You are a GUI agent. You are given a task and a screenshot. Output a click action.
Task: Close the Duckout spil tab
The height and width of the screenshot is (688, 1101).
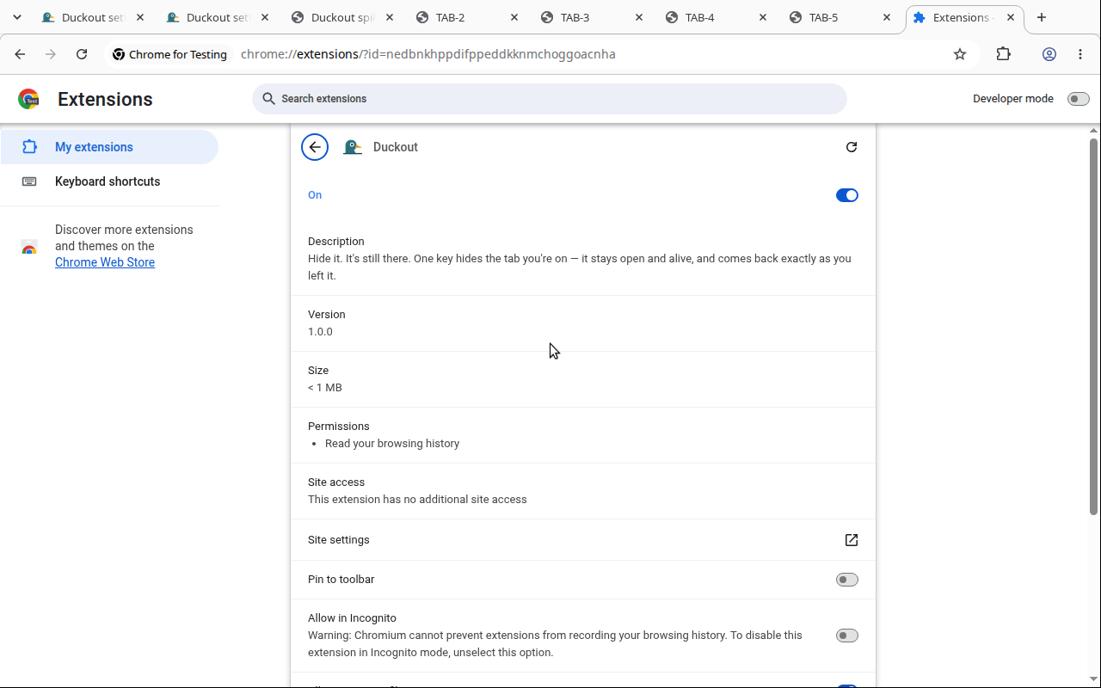pos(391,17)
